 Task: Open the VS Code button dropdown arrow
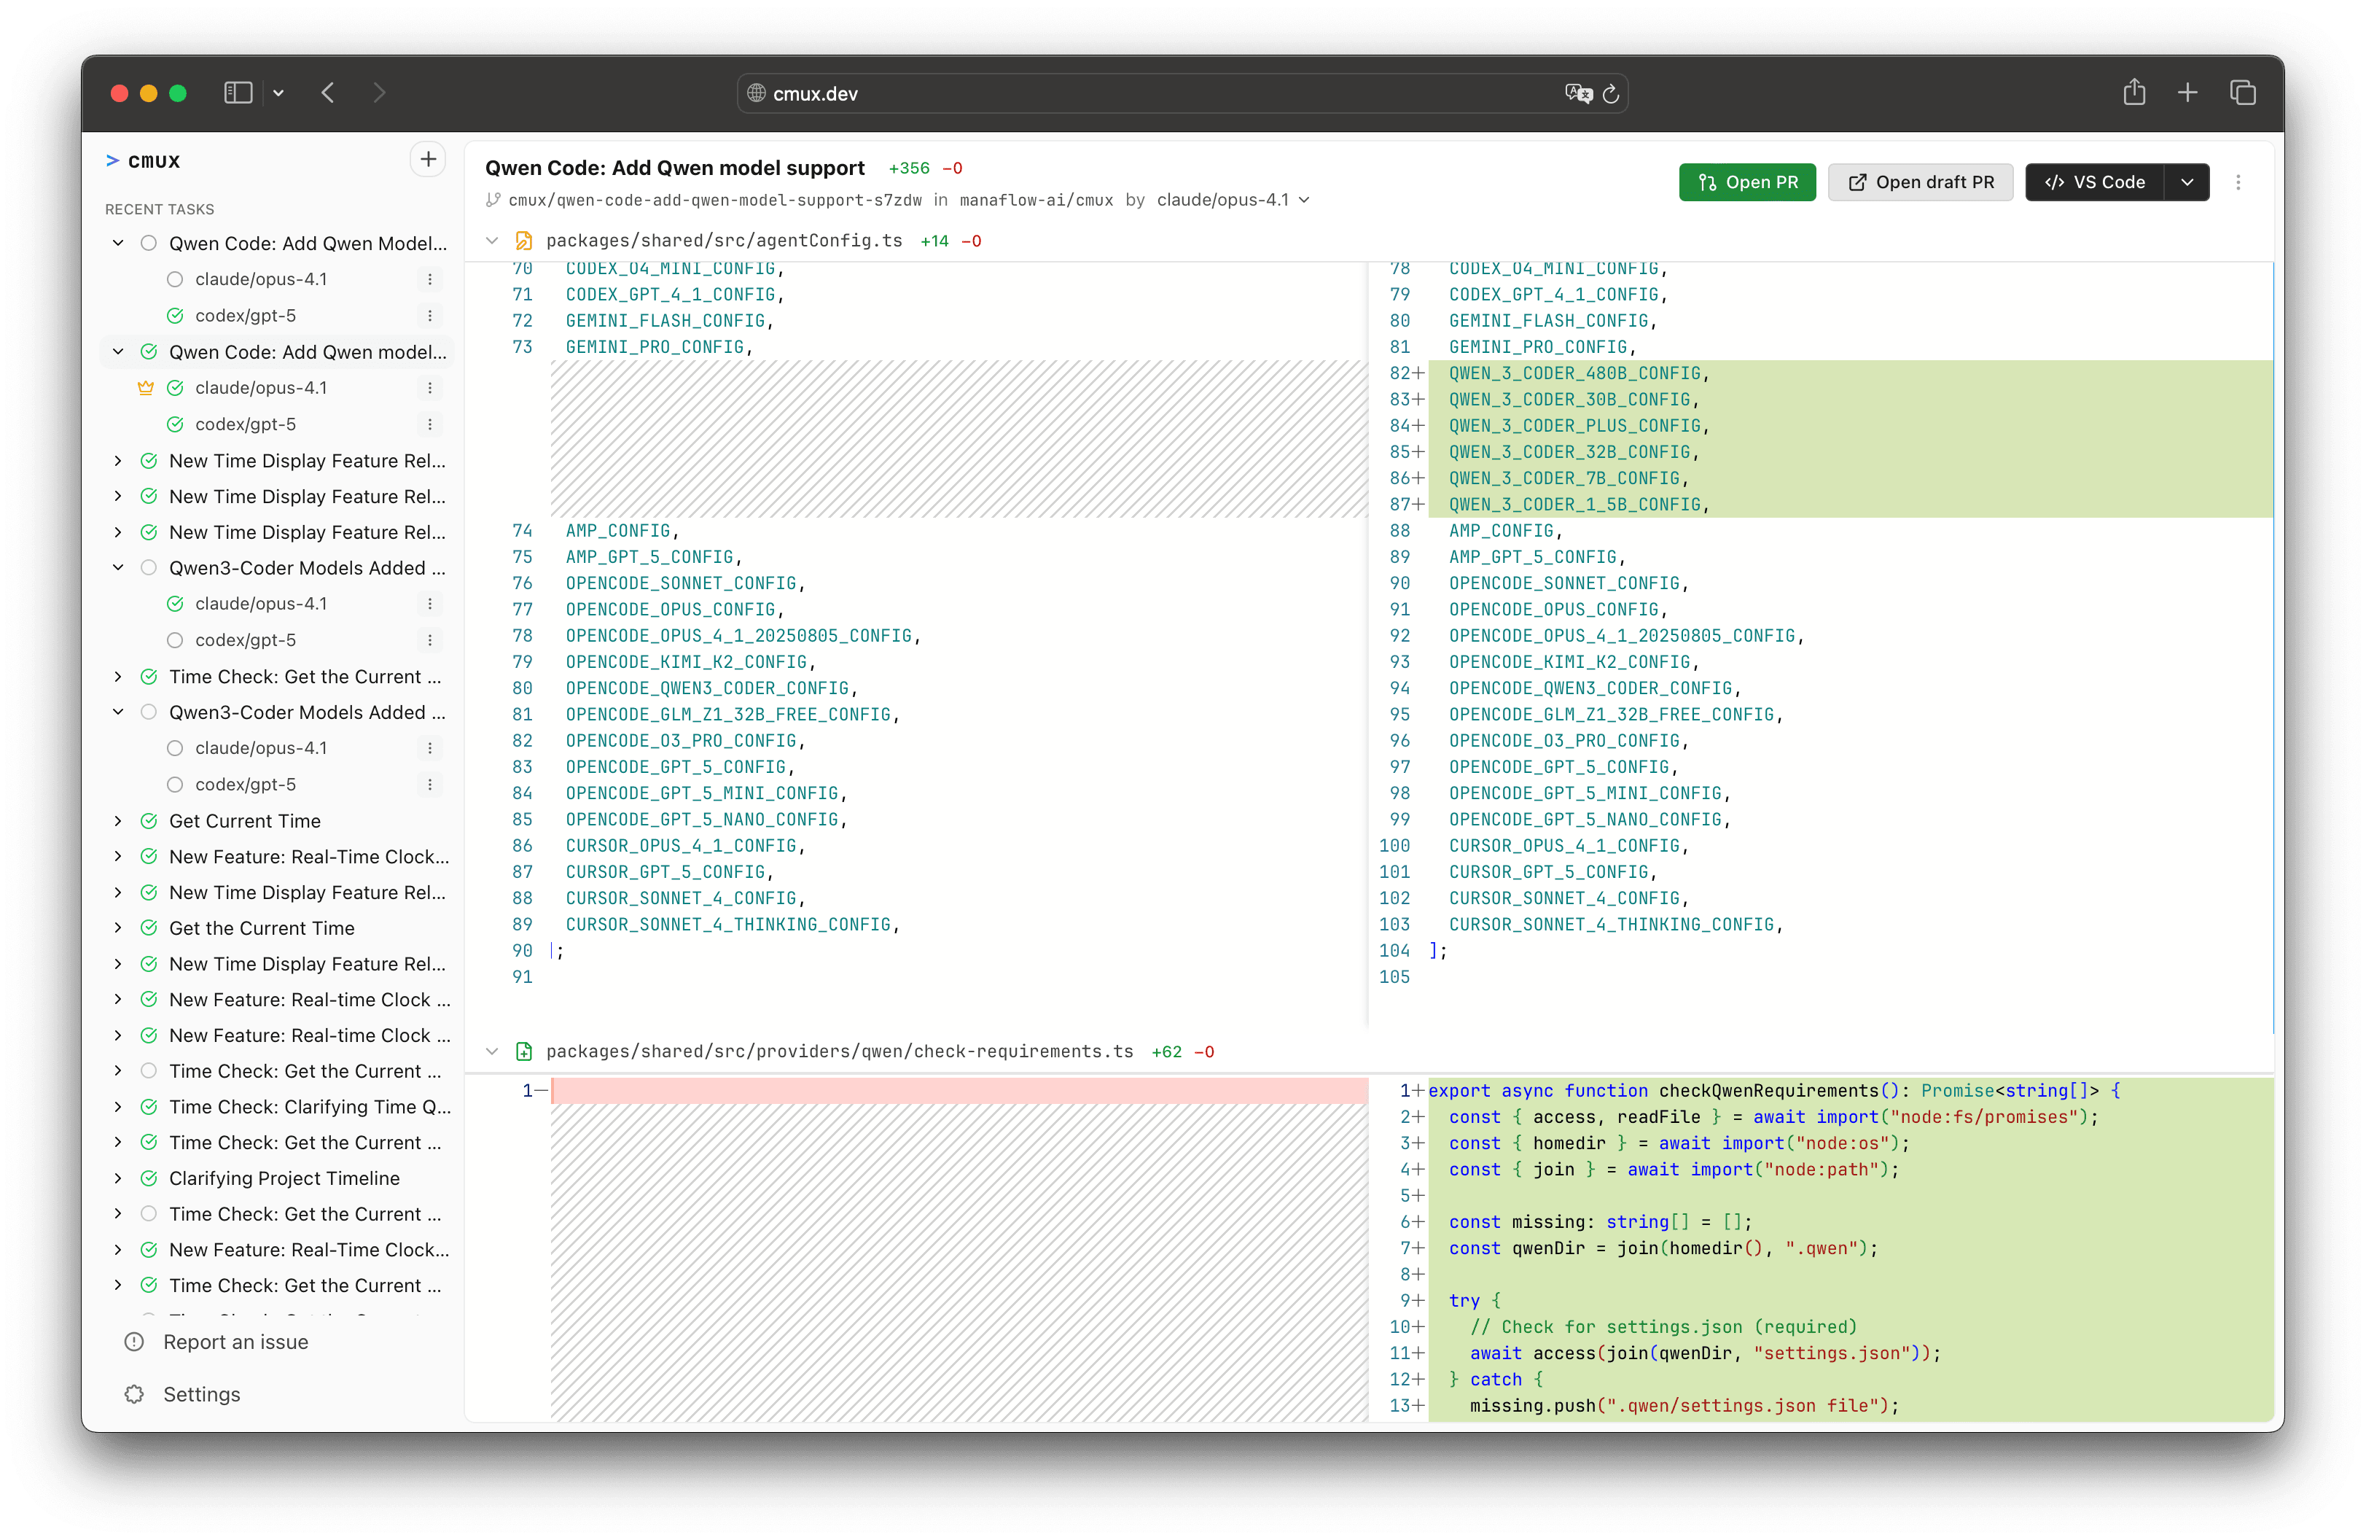click(2187, 183)
